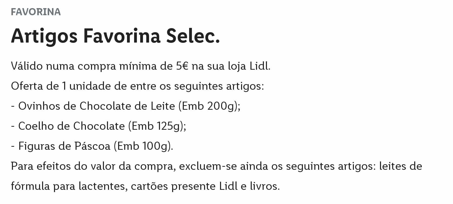This screenshot has height=204, width=453.
Task: Click the "(Emb 100g)" package size
Action: click(142, 146)
